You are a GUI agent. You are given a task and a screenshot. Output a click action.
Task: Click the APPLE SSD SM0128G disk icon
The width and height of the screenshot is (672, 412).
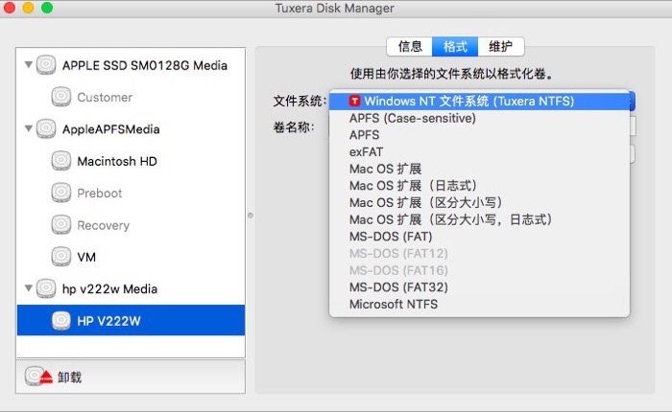(47, 65)
